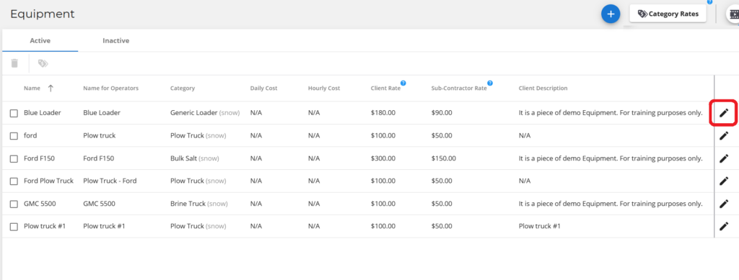Tick the GMC 5500 checkbox
This screenshot has width=739, height=280.
(x=14, y=204)
